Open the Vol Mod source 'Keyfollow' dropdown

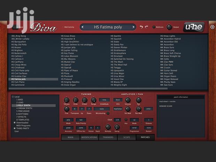[118, 109]
